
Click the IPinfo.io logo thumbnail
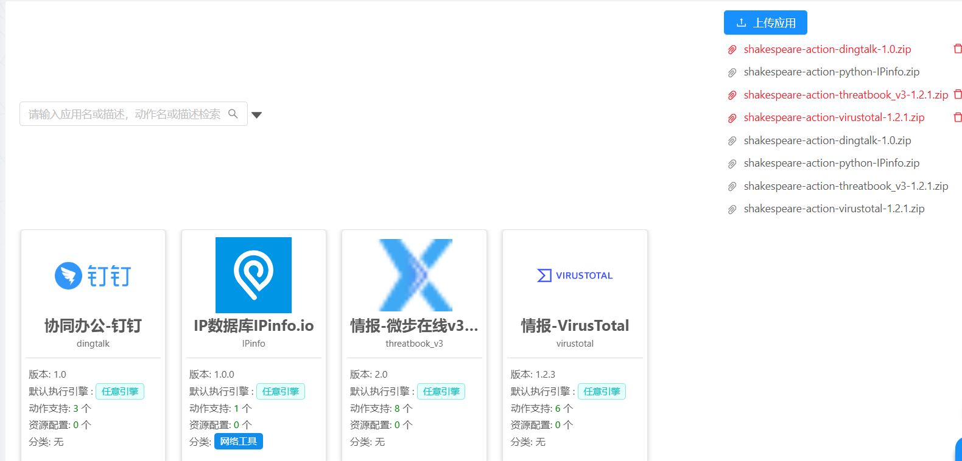(253, 275)
